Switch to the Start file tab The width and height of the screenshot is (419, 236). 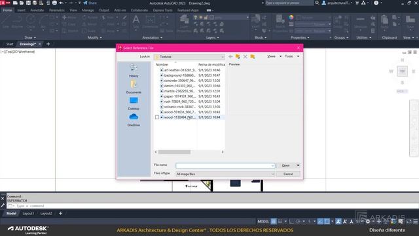[10, 44]
